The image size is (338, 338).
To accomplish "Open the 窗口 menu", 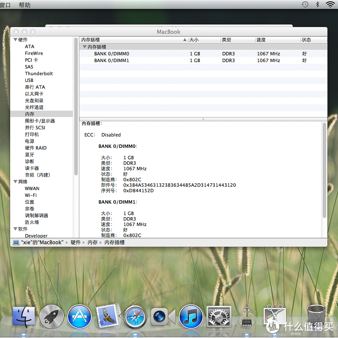I will (x=5, y=5).
